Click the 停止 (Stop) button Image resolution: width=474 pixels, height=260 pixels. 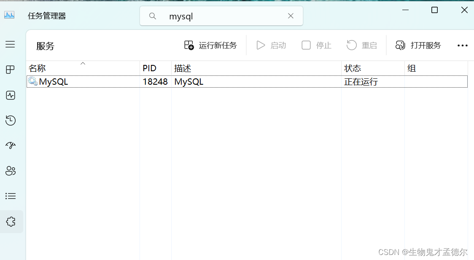pyautogui.click(x=317, y=45)
